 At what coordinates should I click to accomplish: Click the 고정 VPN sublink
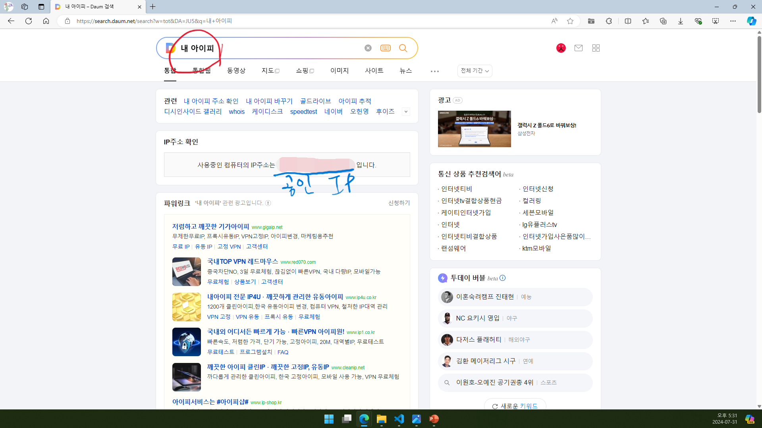tap(229, 247)
